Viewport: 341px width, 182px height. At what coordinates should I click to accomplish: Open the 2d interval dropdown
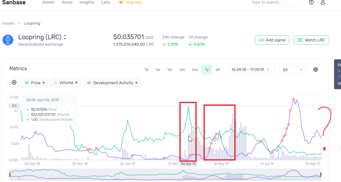click(292, 69)
